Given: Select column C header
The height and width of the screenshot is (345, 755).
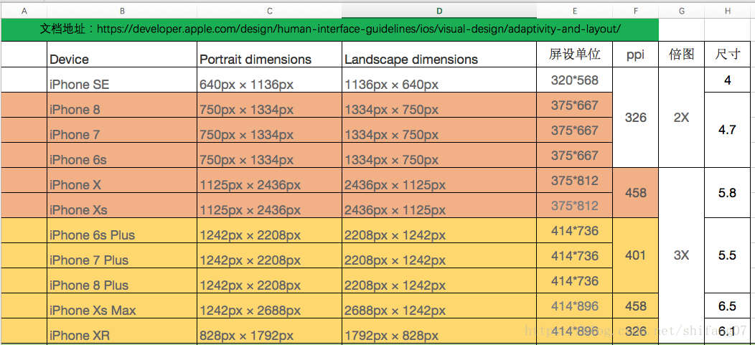Looking at the screenshot, I should coord(270,11).
